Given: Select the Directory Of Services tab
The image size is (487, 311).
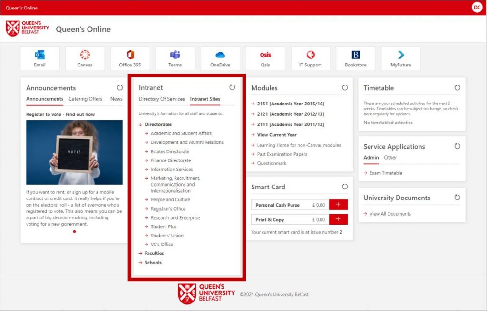Looking at the screenshot, I should tap(162, 99).
